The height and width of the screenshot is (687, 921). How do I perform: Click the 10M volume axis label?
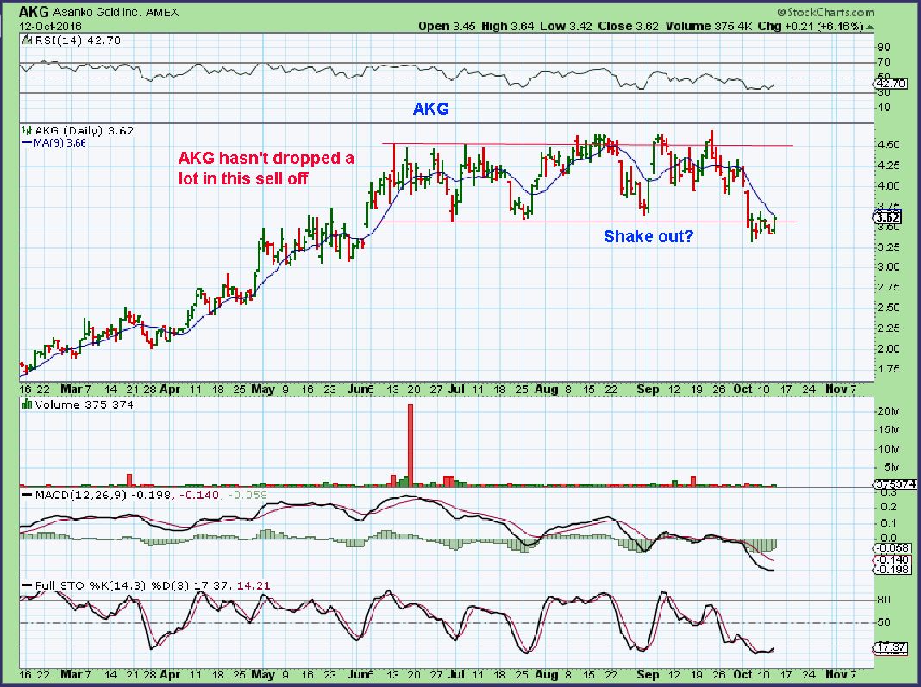click(x=889, y=448)
